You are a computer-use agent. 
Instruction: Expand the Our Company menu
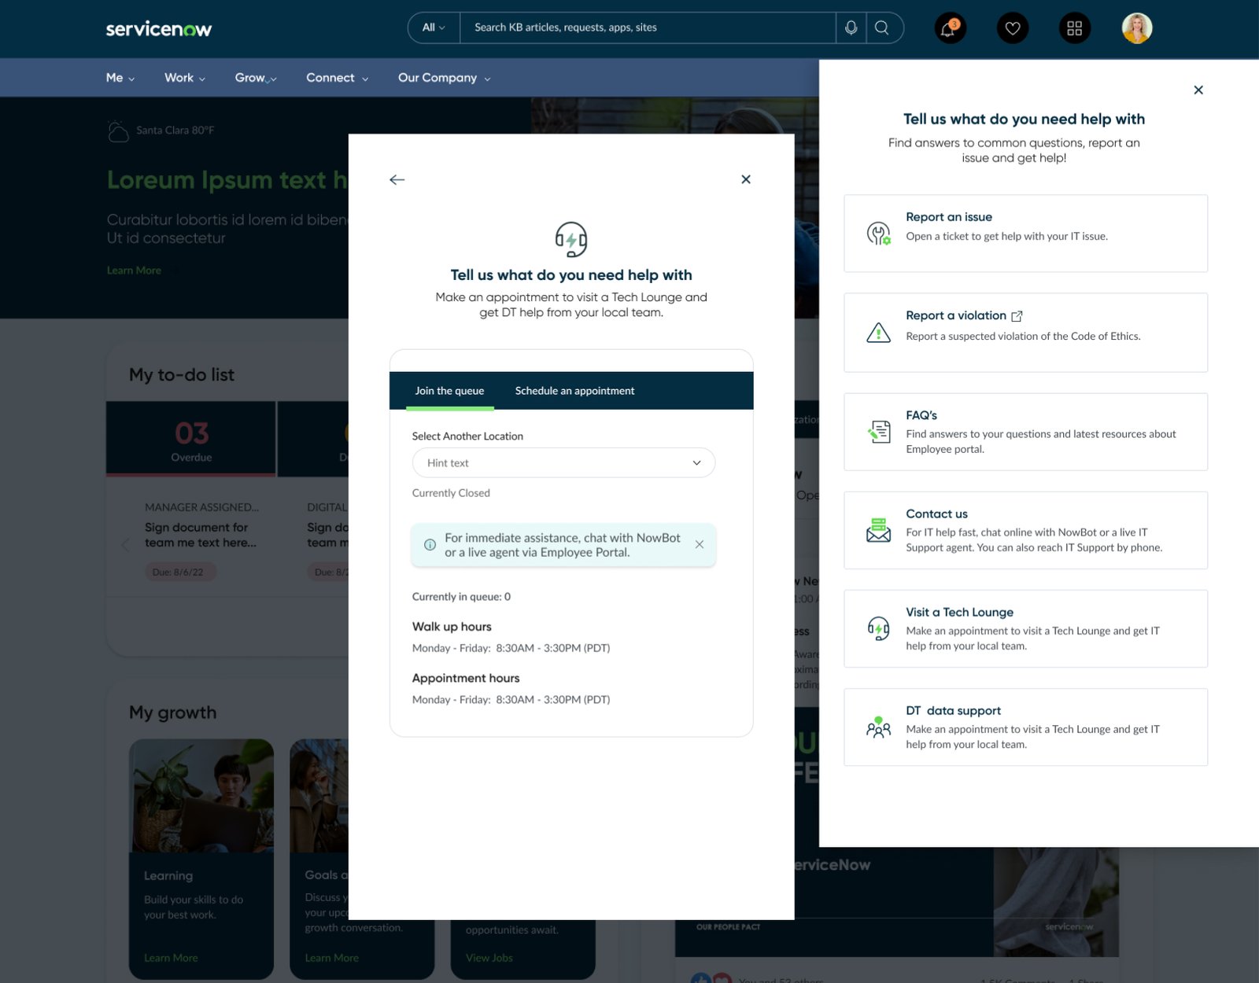pos(445,78)
